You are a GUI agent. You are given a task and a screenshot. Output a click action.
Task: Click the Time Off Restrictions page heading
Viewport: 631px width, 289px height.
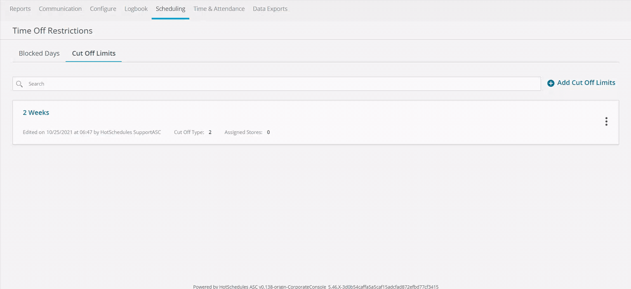(x=52, y=31)
